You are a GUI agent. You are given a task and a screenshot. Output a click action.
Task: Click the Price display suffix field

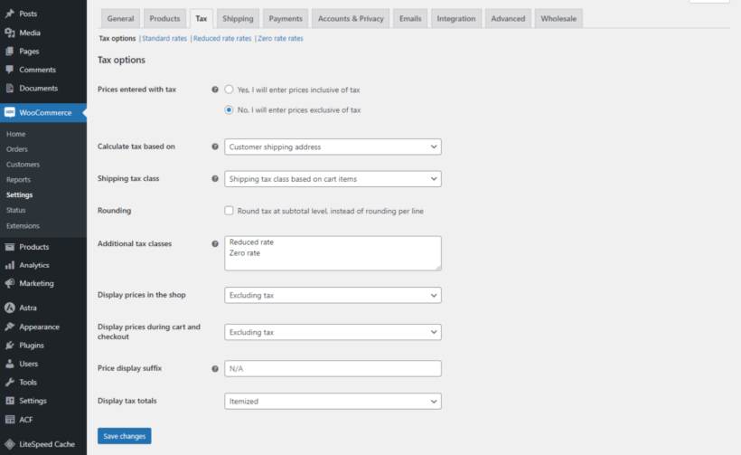coord(333,368)
